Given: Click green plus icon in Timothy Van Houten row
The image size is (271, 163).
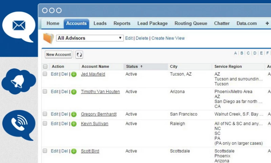Looking at the screenshot, I should 74,92.
